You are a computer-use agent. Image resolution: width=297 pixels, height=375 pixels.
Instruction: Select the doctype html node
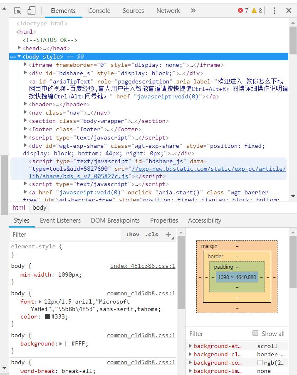pyautogui.click(x=42, y=23)
